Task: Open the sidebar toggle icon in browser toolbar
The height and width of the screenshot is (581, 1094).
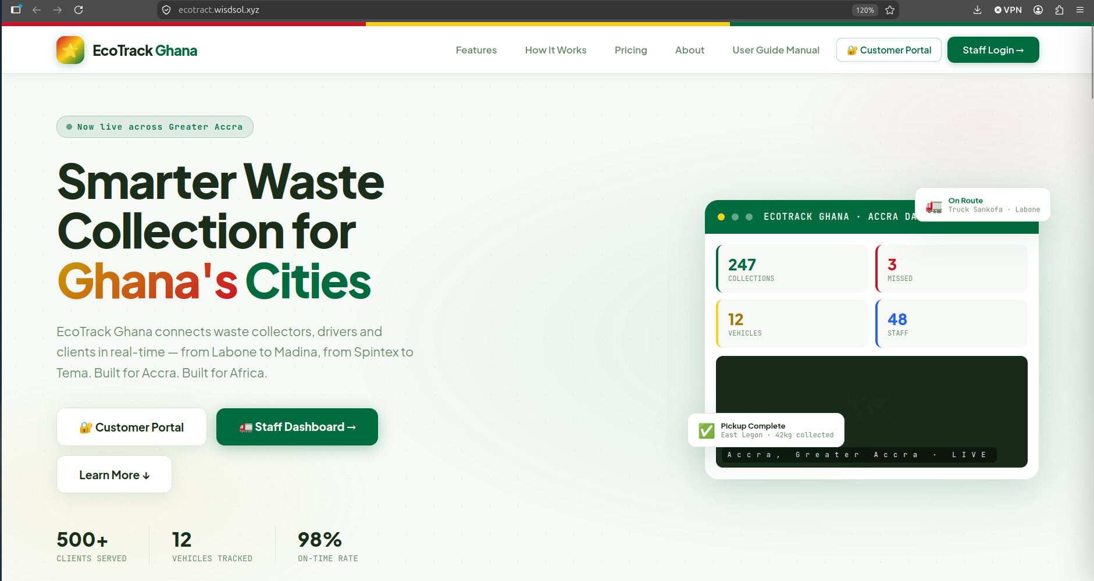Action: point(16,10)
